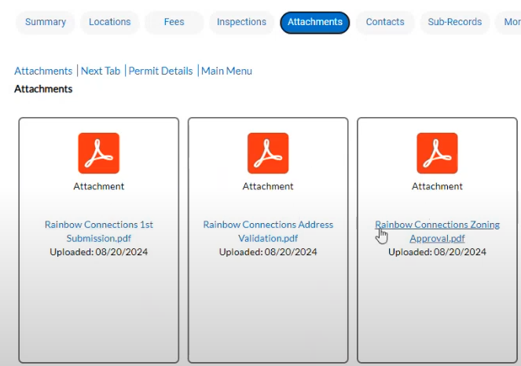Click the PDF icon for Address Validation attachment

[x=268, y=153]
